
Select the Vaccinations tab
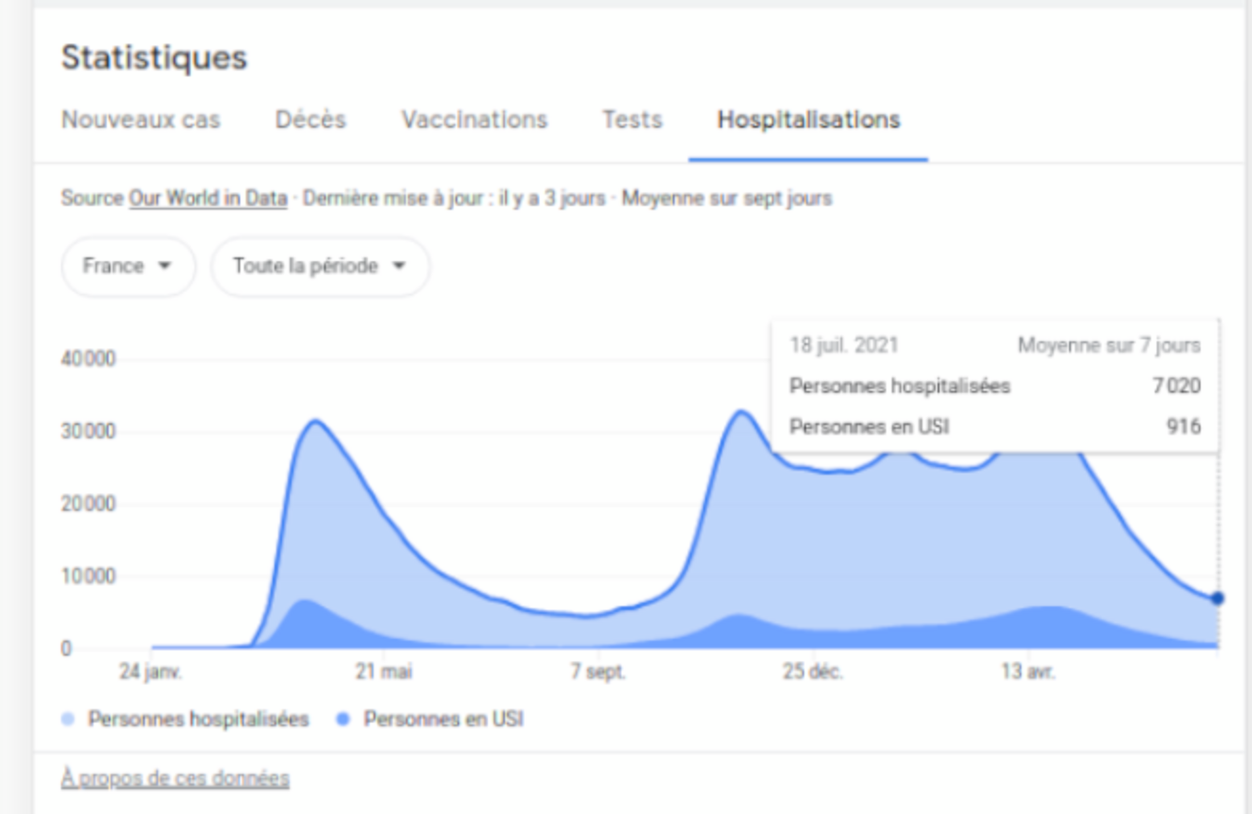pos(474,120)
